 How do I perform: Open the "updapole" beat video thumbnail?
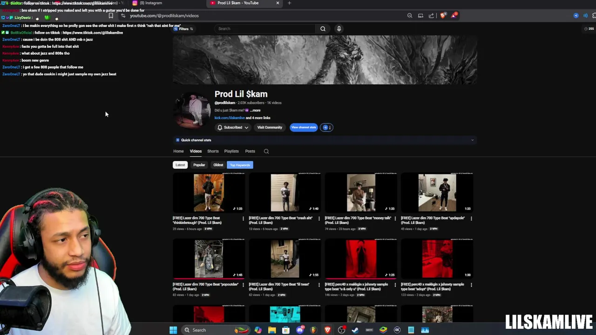[437, 193]
